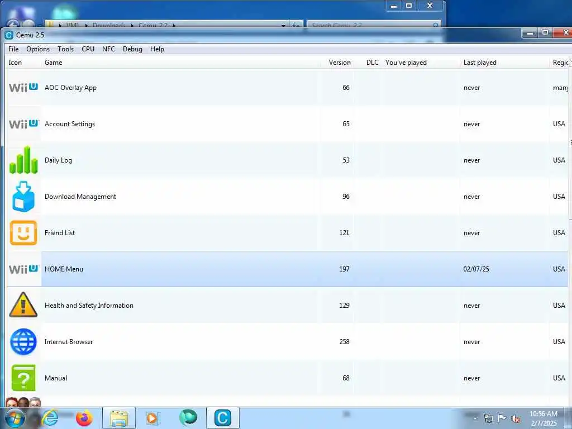
Task: Sort by You've played column header
Action: tap(421, 63)
